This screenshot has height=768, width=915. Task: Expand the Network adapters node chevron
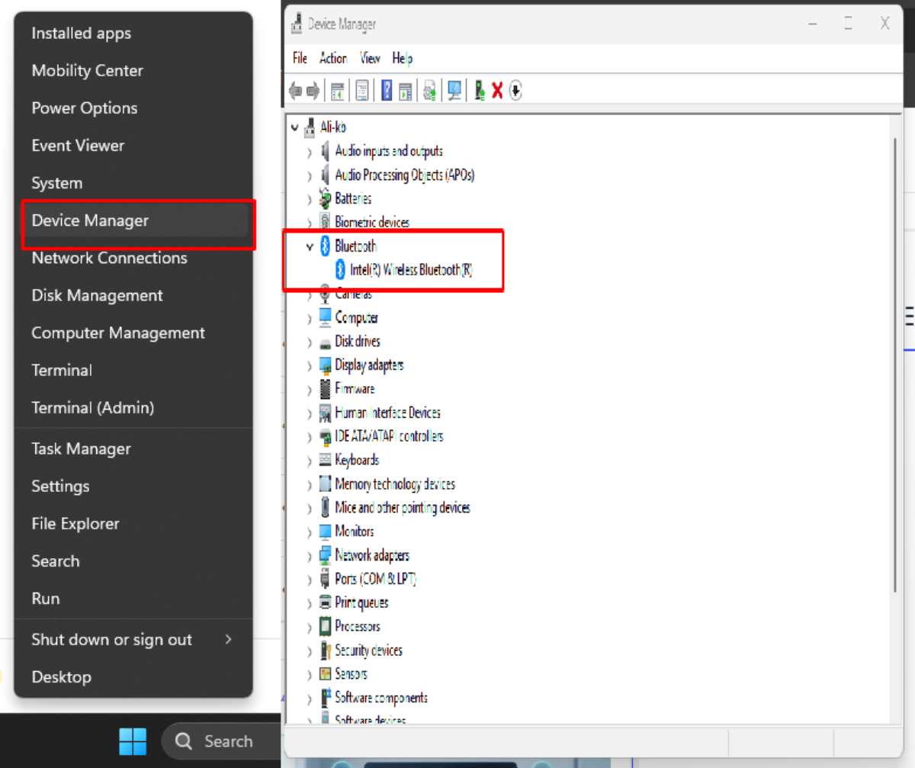click(x=310, y=555)
